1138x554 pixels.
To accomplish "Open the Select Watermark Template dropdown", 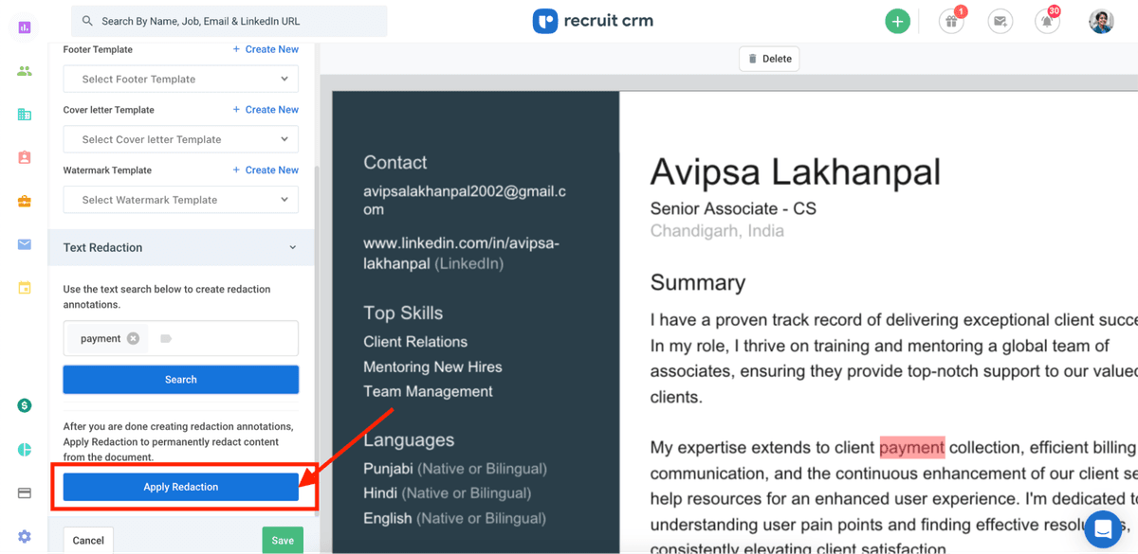I will (181, 200).
